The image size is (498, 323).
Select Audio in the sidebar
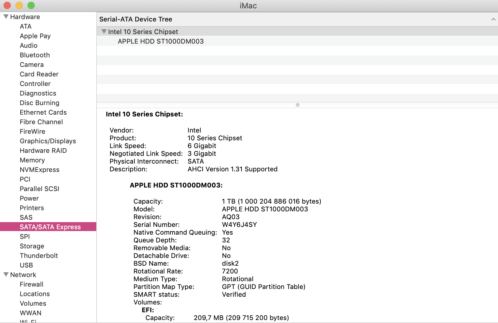coord(29,45)
